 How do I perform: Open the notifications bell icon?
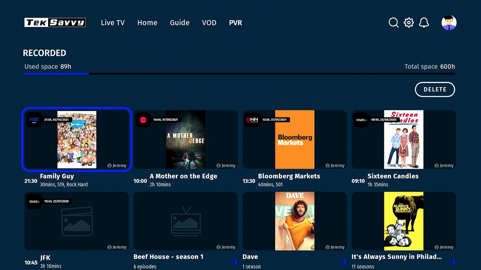(424, 22)
